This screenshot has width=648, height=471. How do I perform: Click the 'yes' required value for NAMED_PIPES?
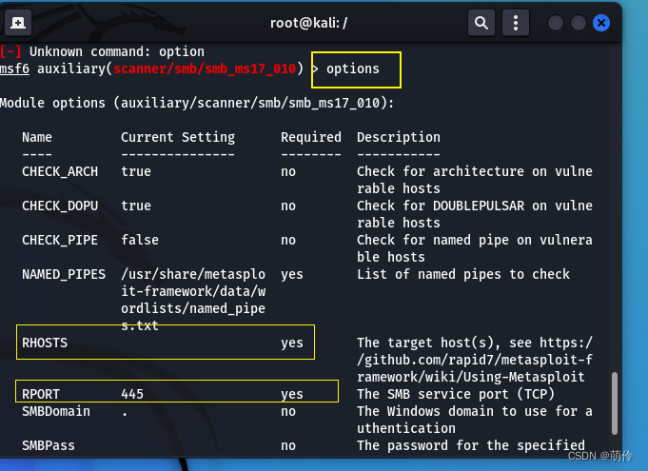(292, 274)
